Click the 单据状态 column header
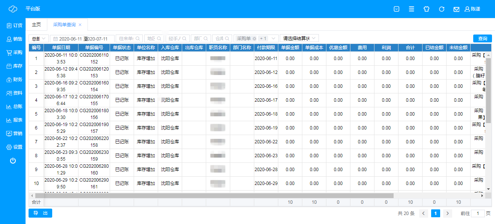This screenshot has width=495, height=224. tap(122, 48)
